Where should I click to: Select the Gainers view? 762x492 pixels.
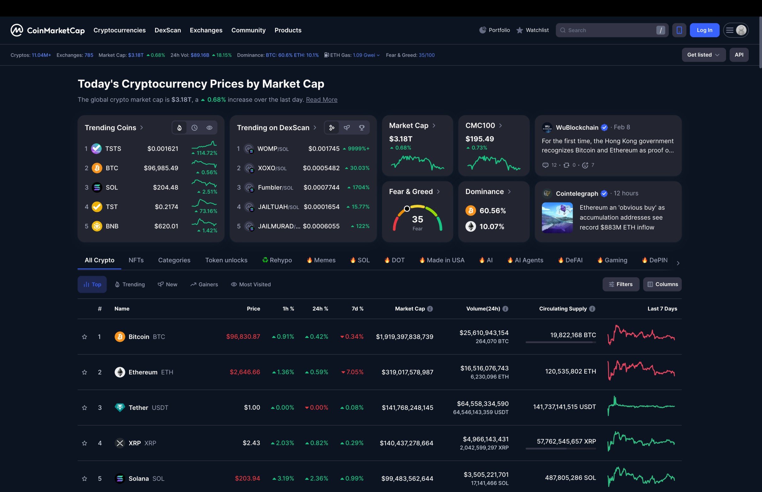click(x=204, y=284)
